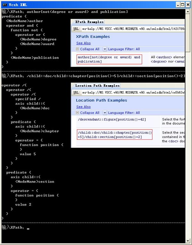Click the scroll up arrow of the console scrollbar
The height and width of the screenshot is (245, 192).
pyautogui.click(x=188, y=11)
